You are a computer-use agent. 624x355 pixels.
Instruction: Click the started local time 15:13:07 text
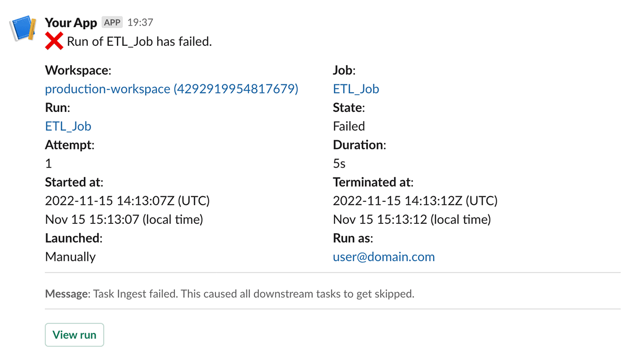click(x=124, y=220)
